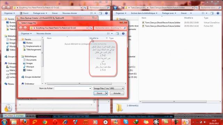
Task: Click the fan-shaped app icon in the taskbar
Action: [156, 122]
